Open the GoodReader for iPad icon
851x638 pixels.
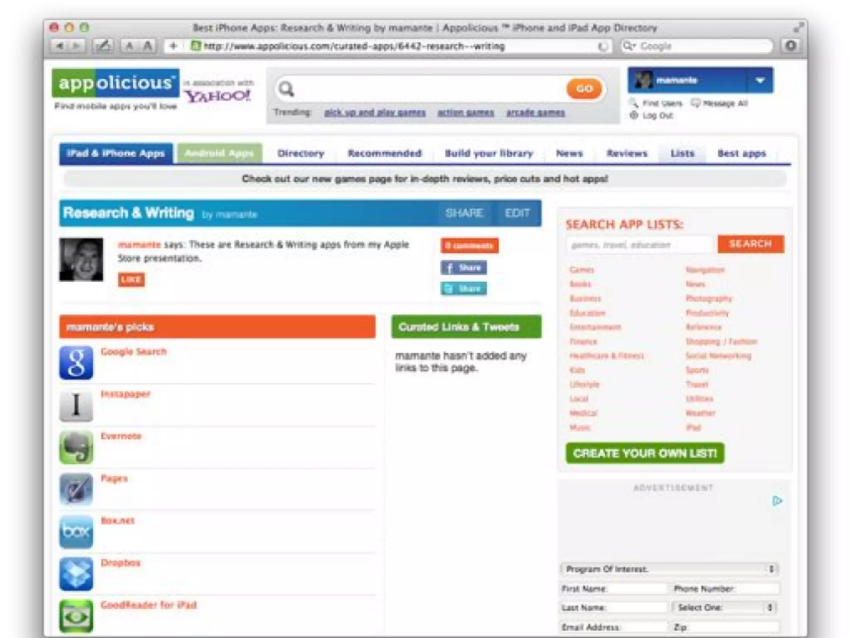tap(76, 616)
